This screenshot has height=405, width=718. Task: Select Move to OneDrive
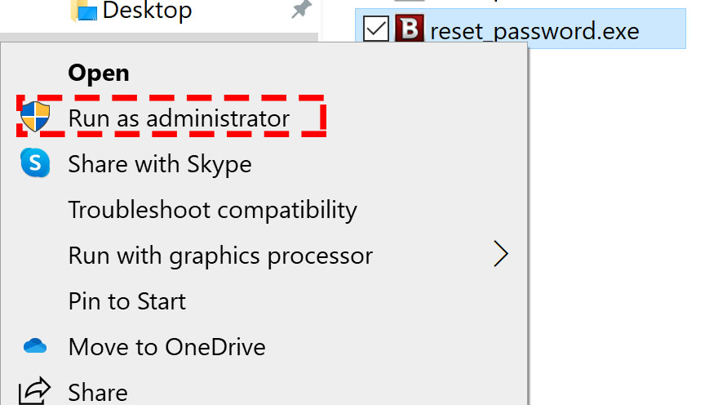pos(166,347)
